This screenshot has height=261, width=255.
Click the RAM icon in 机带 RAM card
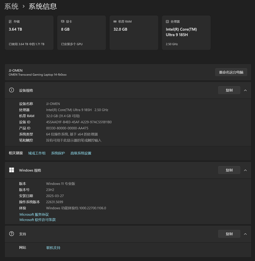coord(115,22)
